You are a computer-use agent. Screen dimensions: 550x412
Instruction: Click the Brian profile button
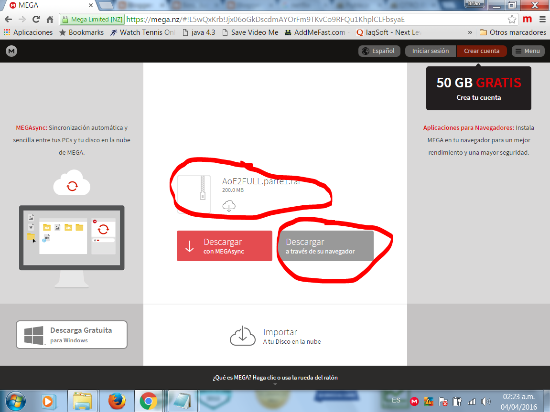click(474, 4)
